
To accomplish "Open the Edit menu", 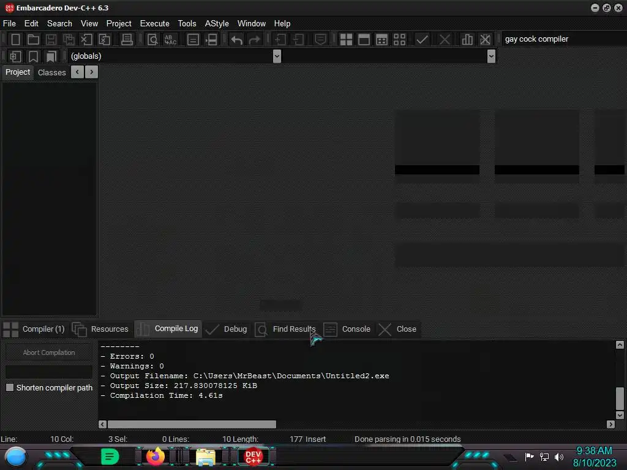I will (x=31, y=24).
